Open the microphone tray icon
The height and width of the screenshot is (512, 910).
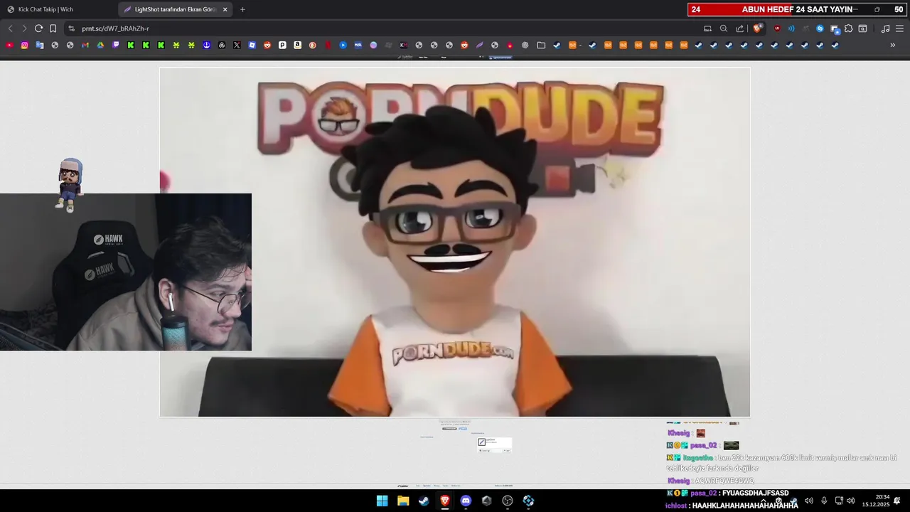tap(824, 501)
